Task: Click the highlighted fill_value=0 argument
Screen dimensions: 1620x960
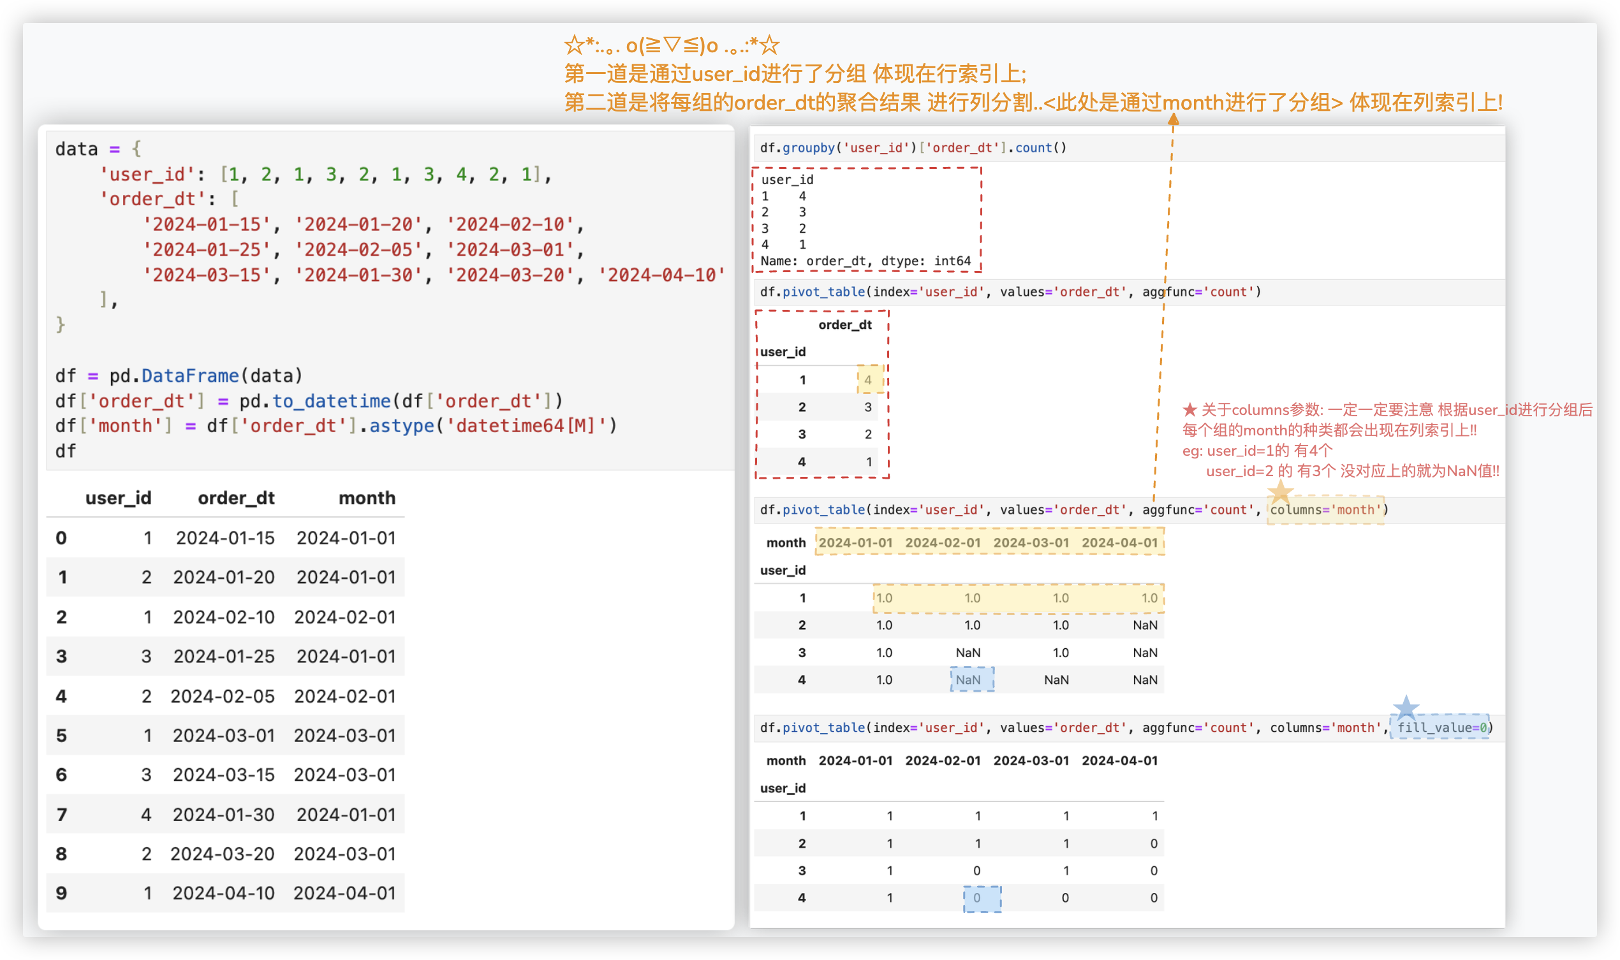Action: (1440, 728)
